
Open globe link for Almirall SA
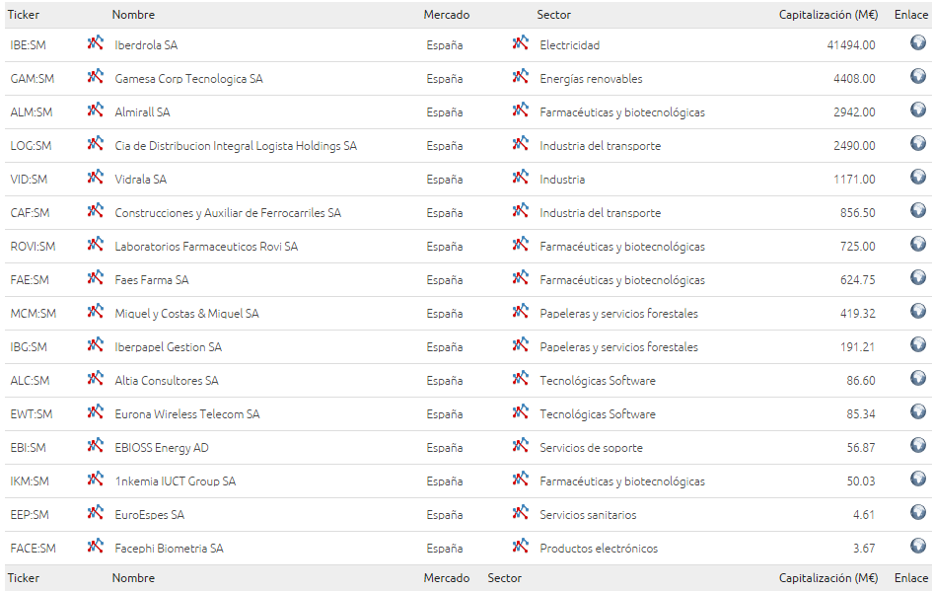tap(918, 110)
